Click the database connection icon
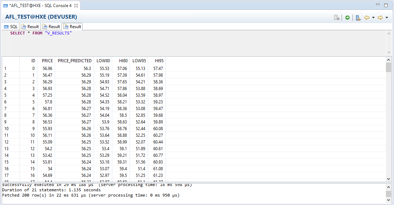 358,18
